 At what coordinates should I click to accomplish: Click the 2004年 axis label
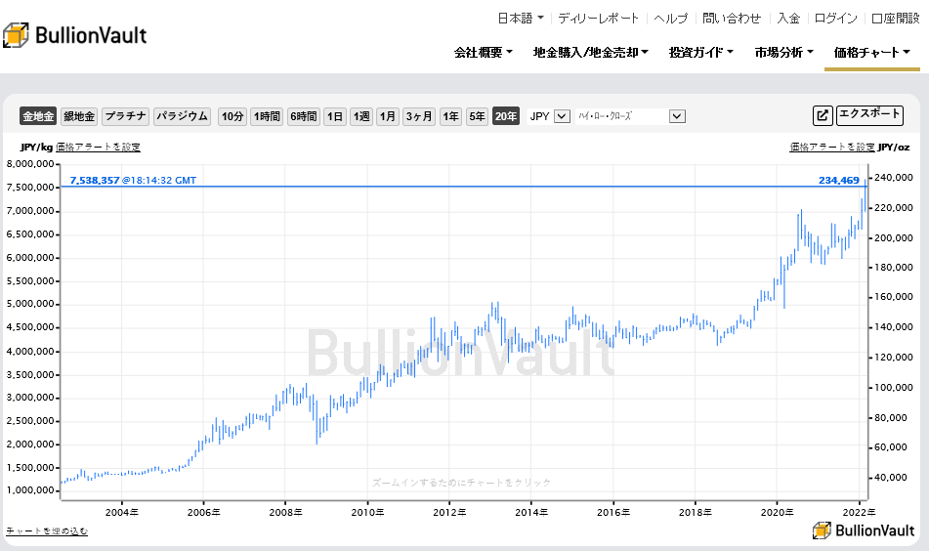[121, 512]
